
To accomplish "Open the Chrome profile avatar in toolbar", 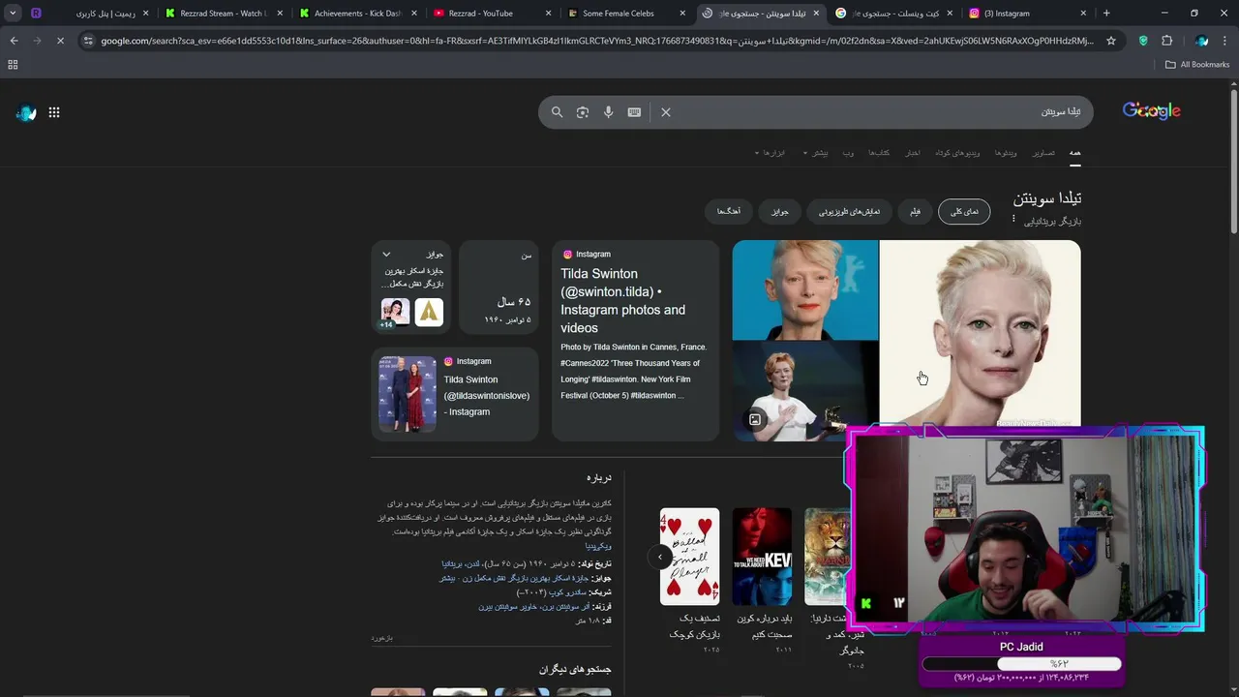I will (x=1201, y=41).
